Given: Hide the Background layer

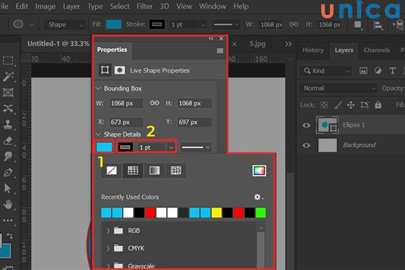Looking at the screenshot, I should click(x=306, y=145).
